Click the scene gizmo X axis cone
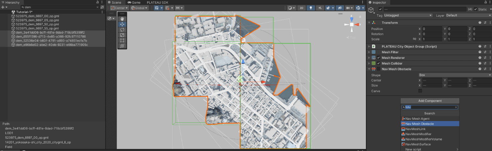 click(x=358, y=25)
